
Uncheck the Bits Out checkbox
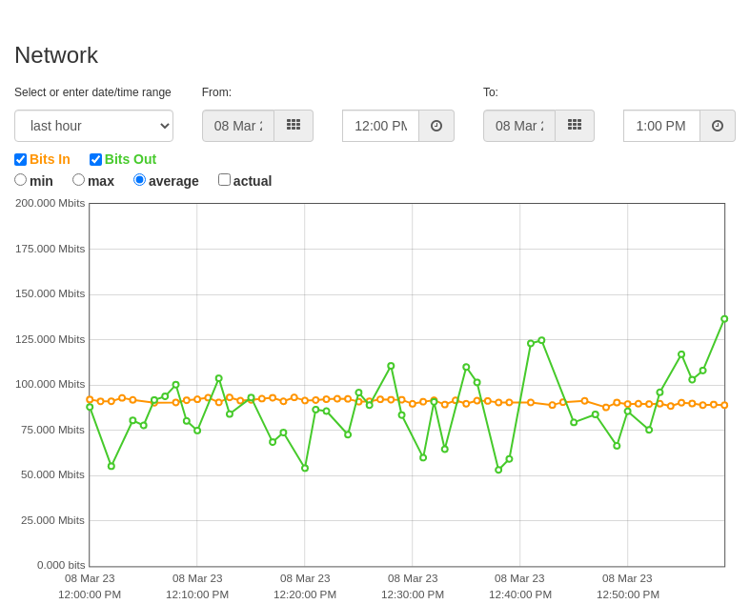pyautogui.click(x=95, y=159)
